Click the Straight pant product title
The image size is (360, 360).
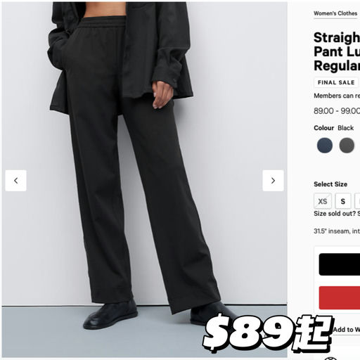(x=337, y=51)
